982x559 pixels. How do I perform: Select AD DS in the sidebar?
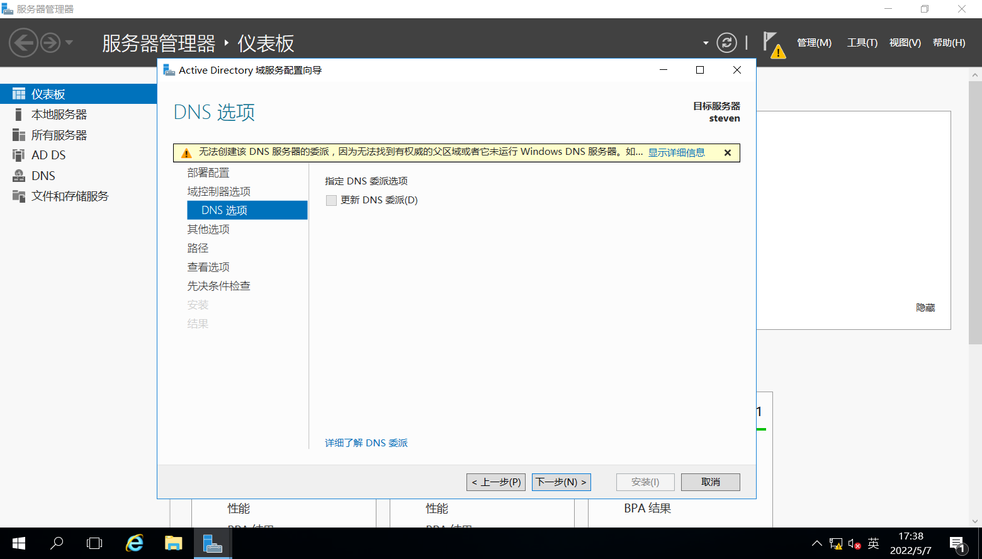[78, 155]
